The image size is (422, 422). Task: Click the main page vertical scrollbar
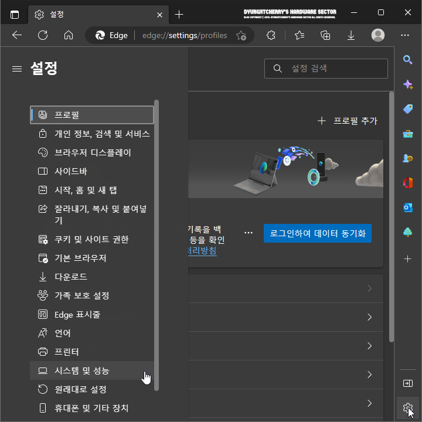click(x=392, y=217)
